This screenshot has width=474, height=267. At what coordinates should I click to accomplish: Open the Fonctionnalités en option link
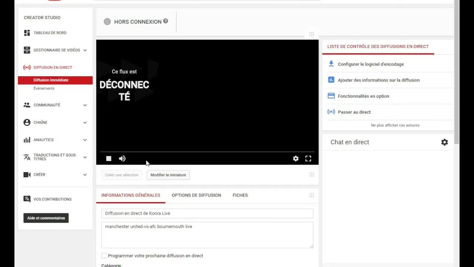[x=363, y=96]
